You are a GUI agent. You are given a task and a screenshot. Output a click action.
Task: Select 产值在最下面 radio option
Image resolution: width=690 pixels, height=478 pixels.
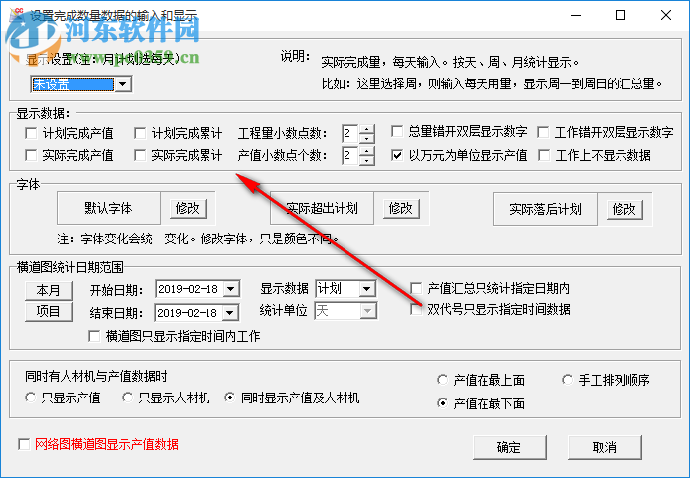(x=442, y=403)
